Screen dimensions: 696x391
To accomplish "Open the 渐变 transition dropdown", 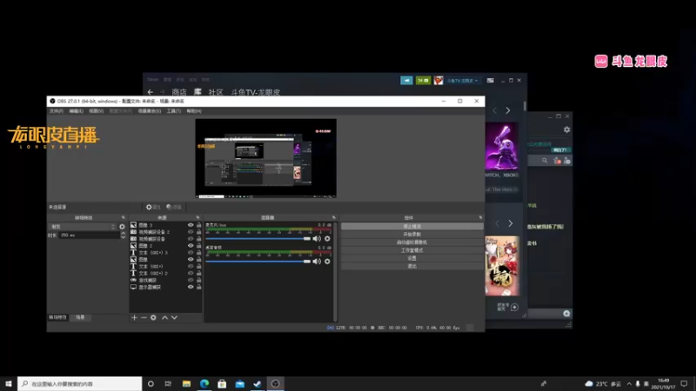I will (83, 227).
